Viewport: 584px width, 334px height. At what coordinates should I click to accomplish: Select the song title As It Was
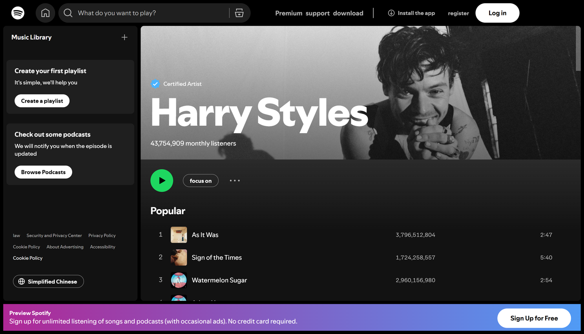(x=205, y=235)
